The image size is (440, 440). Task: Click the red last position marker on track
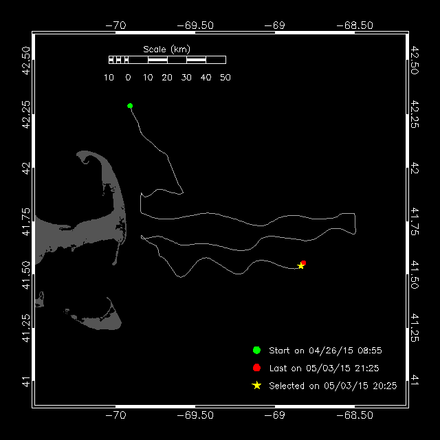(x=303, y=263)
